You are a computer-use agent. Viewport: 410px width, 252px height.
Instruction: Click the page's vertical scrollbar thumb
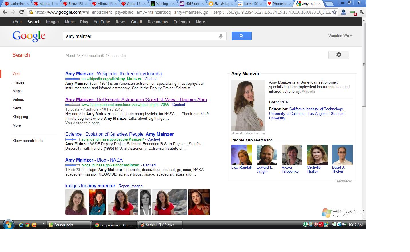[364, 64]
